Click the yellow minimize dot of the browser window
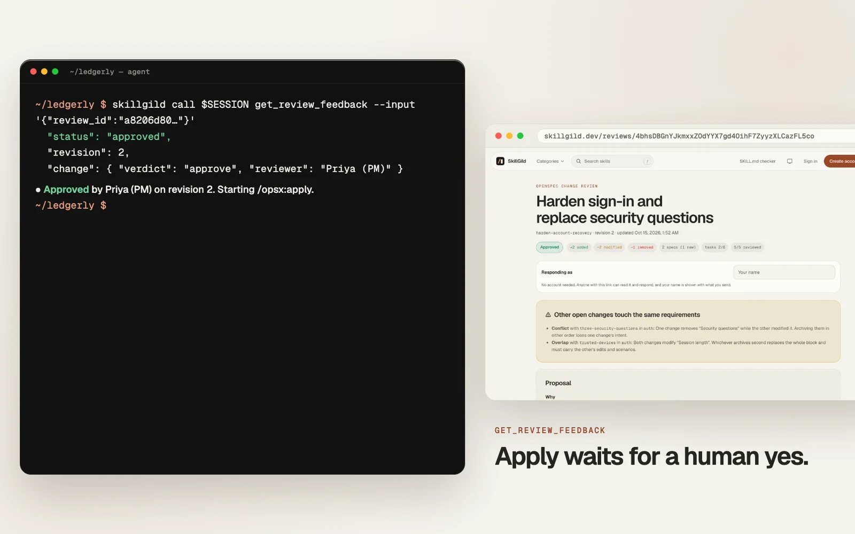Screen dimensions: 855x534 pos(509,136)
